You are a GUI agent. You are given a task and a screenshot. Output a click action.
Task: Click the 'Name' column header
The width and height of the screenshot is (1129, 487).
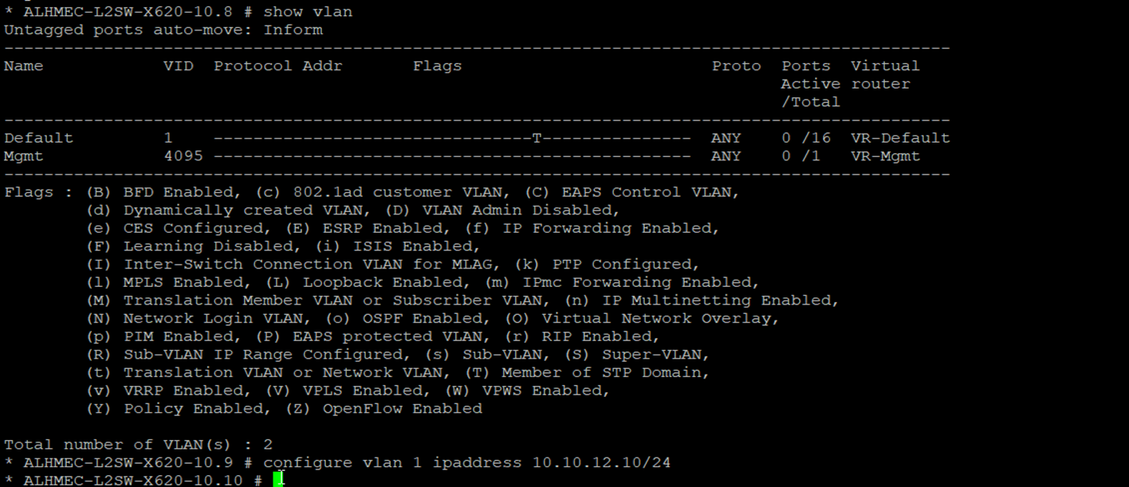pos(24,66)
